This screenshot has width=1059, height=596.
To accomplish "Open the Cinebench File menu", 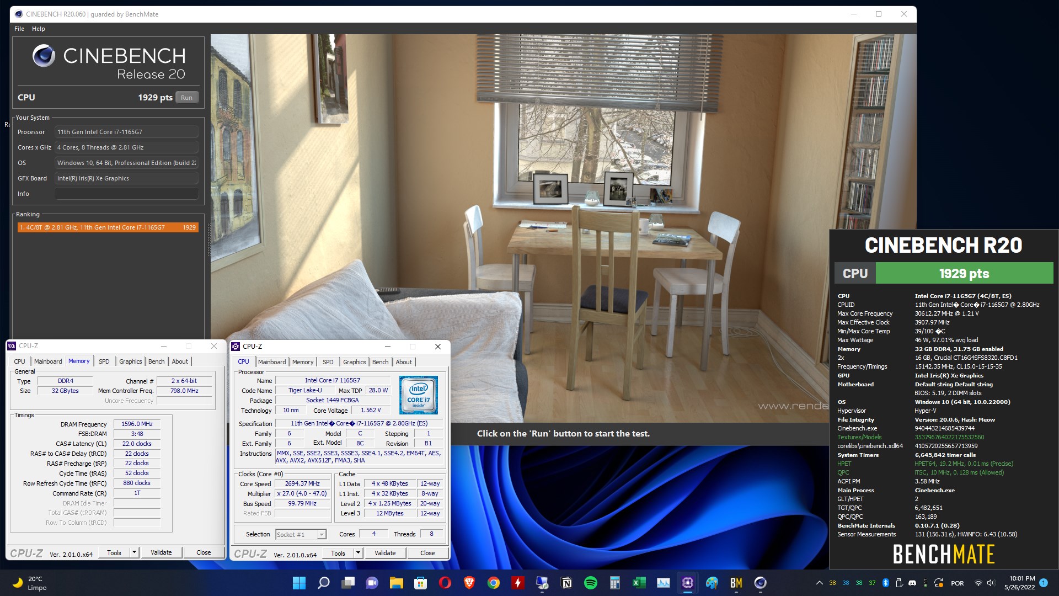I will [19, 29].
